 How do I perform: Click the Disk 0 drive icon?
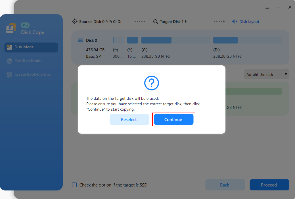[x=80, y=41]
